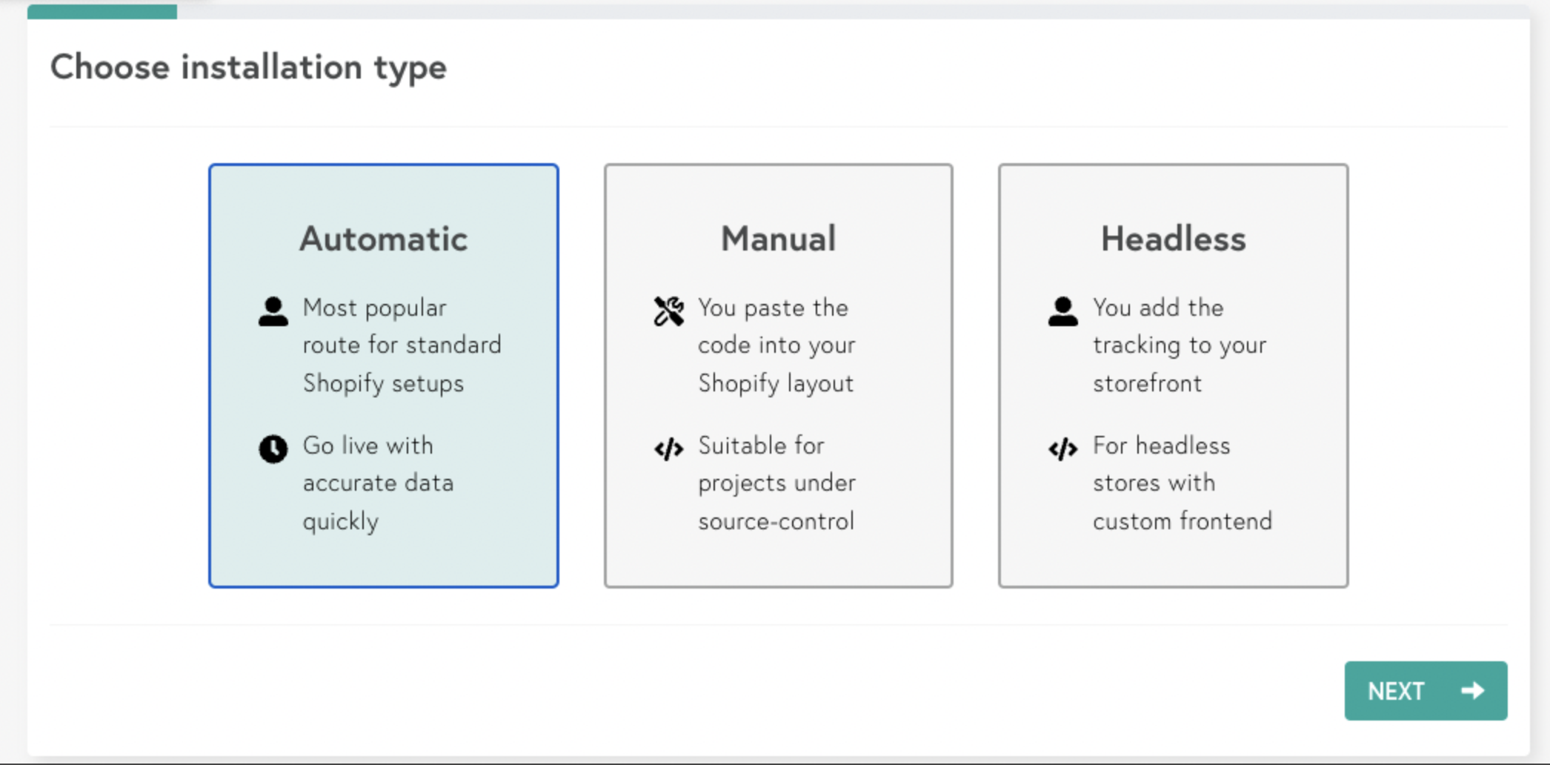Viewport: 1550px width, 765px height.
Task: Click the person icon in Automatic card
Action: pos(273,311)
